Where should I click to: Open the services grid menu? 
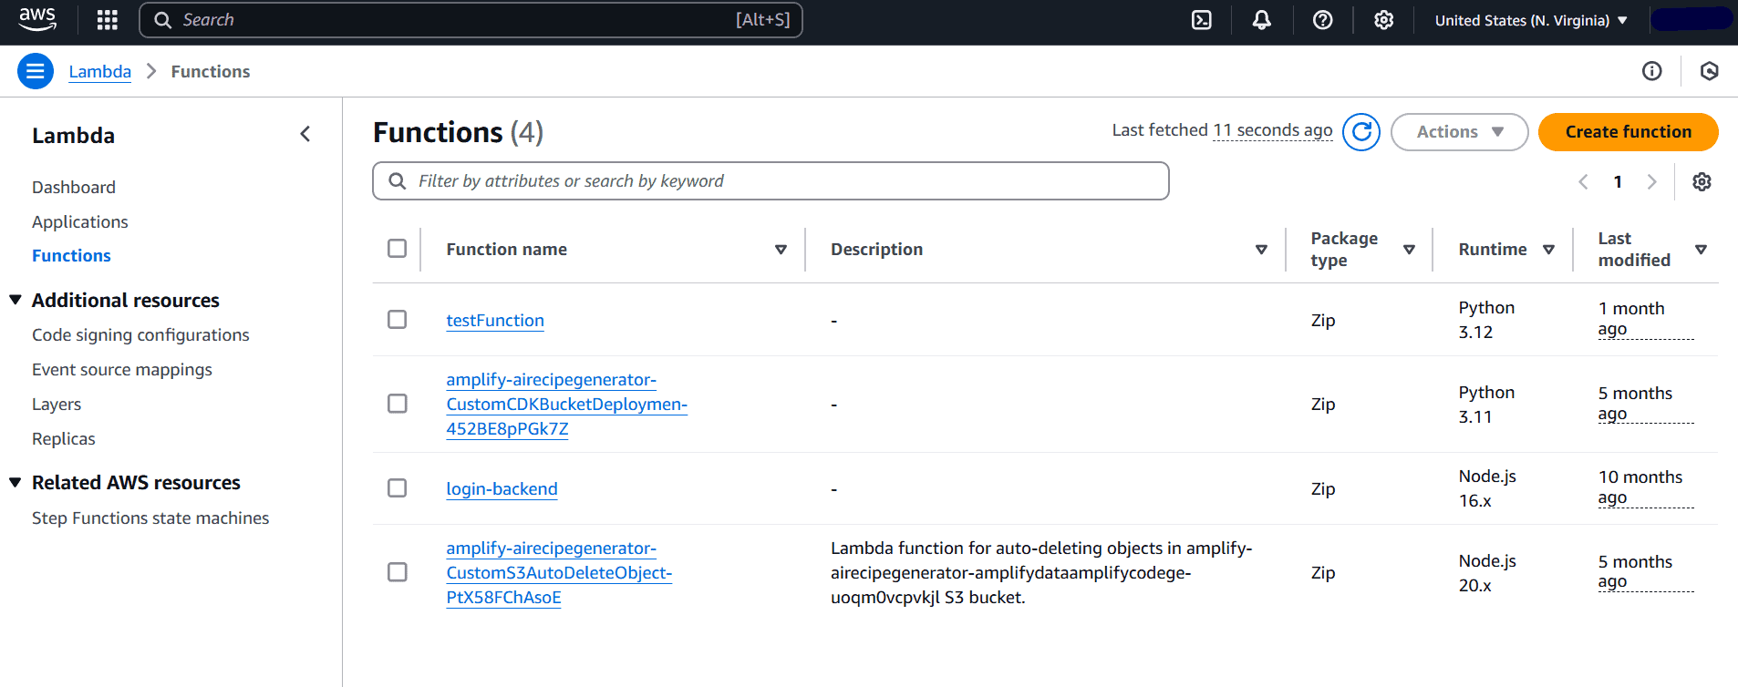click(108, 20)
